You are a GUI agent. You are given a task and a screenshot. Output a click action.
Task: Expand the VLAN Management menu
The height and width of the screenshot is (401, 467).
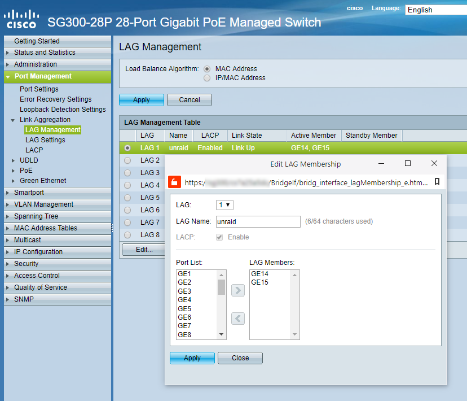click(58, 204)
